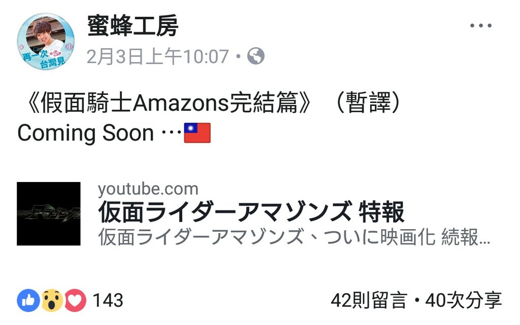The height and width of the screenshot is (325, 520).
Task: Click the 蜜蜂工房 profile picture
Action: coord(46,42)
